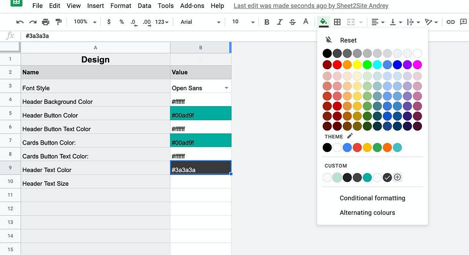Expand the Open Sans dropdown in cell B3

(x=227, y=88)
